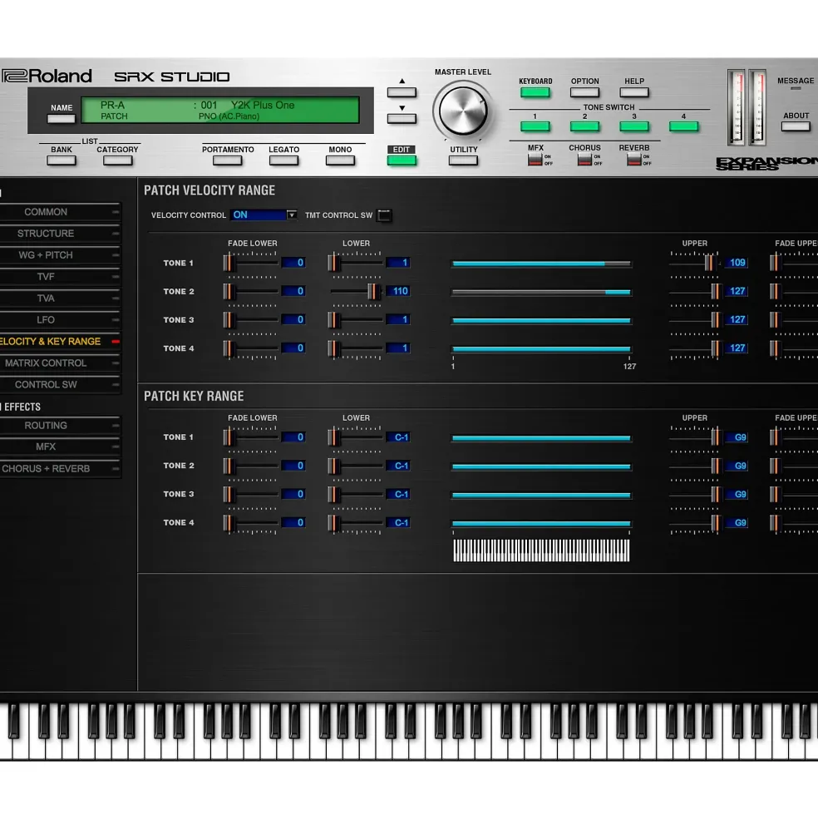Screen dimensions: 818x819
Task: Click the velocity Tone 2 range bar
Action: (542, 293)
